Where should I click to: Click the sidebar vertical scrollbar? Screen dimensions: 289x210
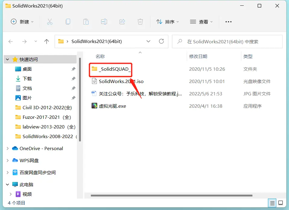point(80,100)
